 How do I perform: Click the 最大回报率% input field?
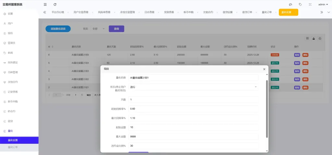tap(193, 118)
